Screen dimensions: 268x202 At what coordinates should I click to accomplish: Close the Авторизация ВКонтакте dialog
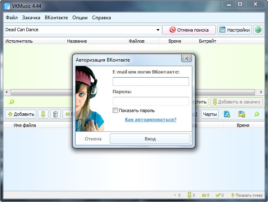[x=187, y=59]
